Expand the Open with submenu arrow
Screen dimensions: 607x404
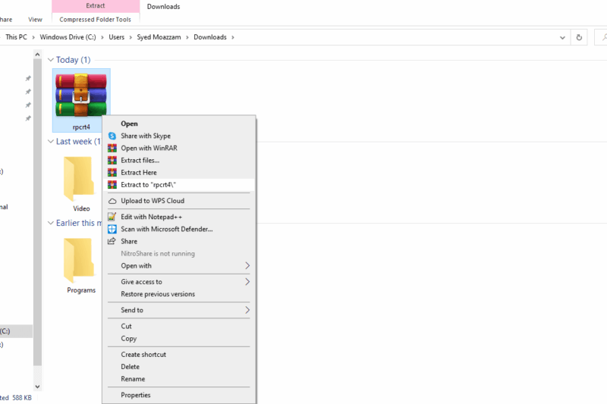click(x=247, y=265)
